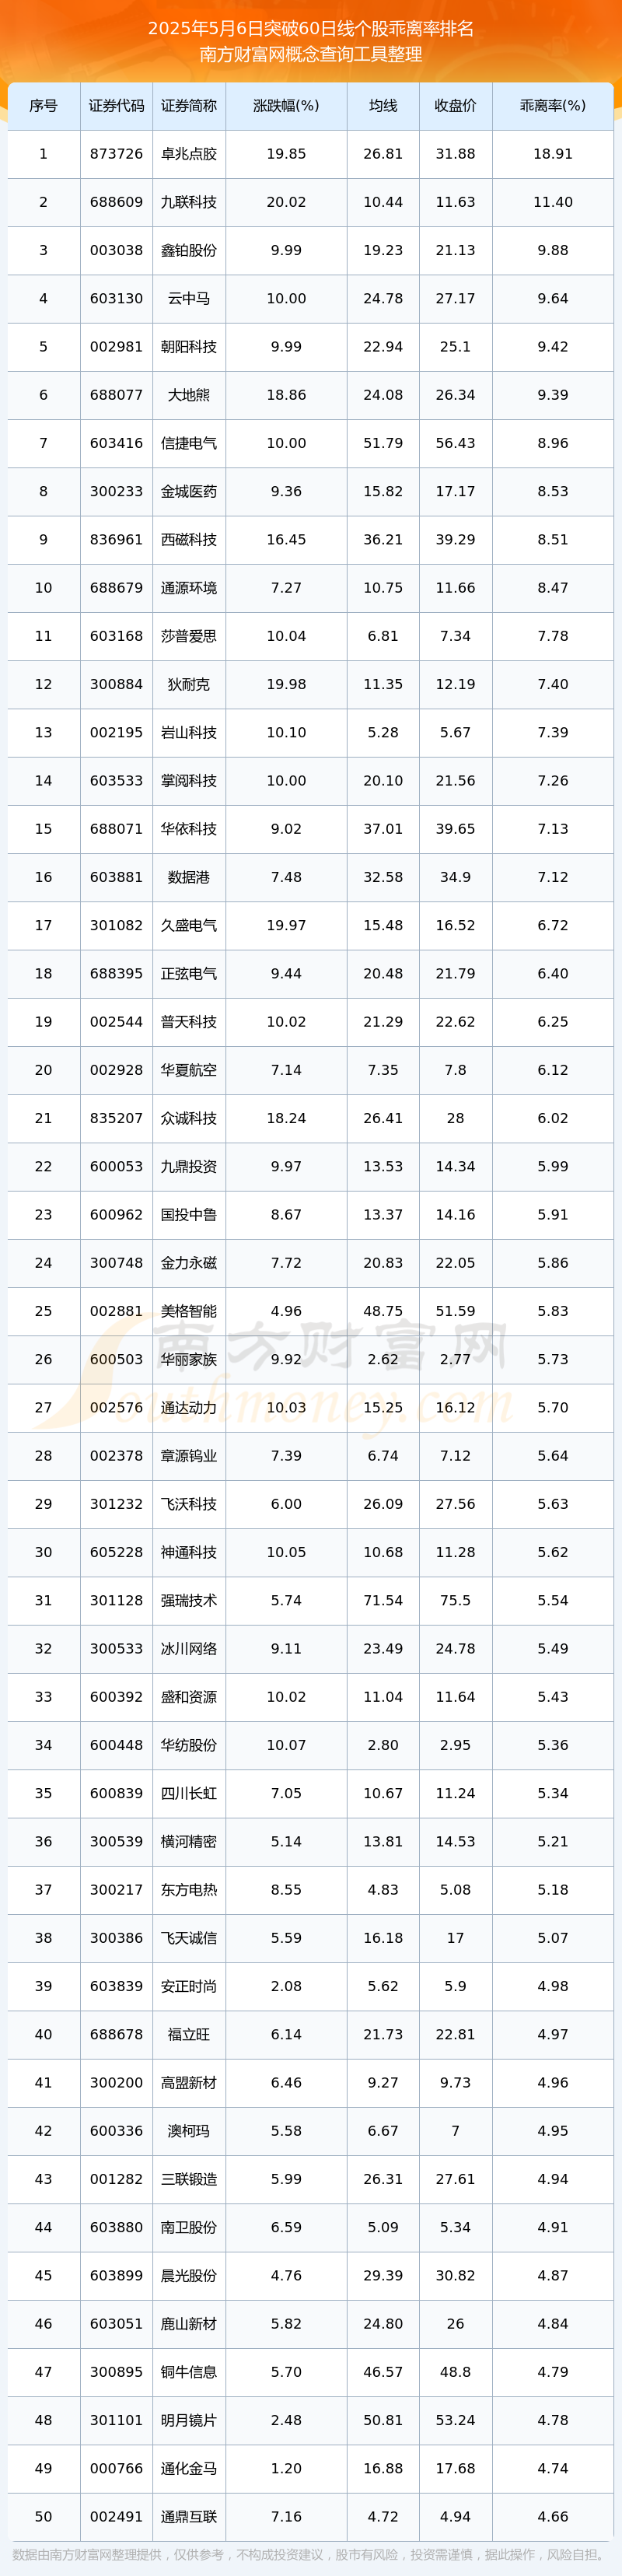
Task: Select stock name 金城医药
Action: tap(189, 491)
